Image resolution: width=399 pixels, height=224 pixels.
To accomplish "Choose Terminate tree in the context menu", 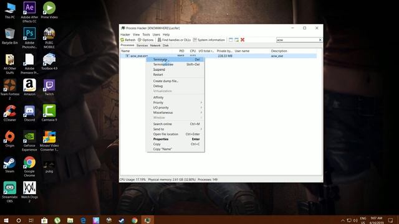I will coord(175,65).
